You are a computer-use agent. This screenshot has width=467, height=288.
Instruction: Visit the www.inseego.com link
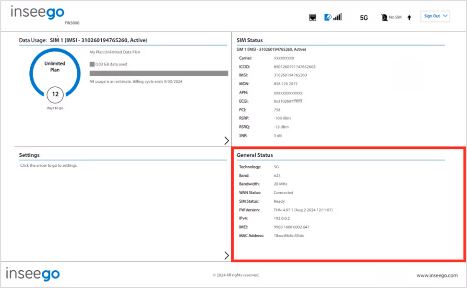(x=437, y=276)
